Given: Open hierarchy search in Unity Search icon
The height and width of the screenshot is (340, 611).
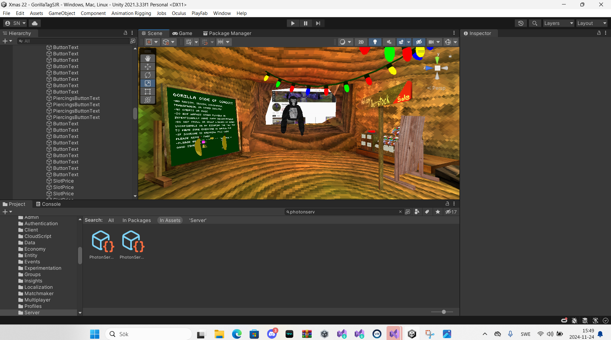Looking at the screenshot, I should [133, 41].
